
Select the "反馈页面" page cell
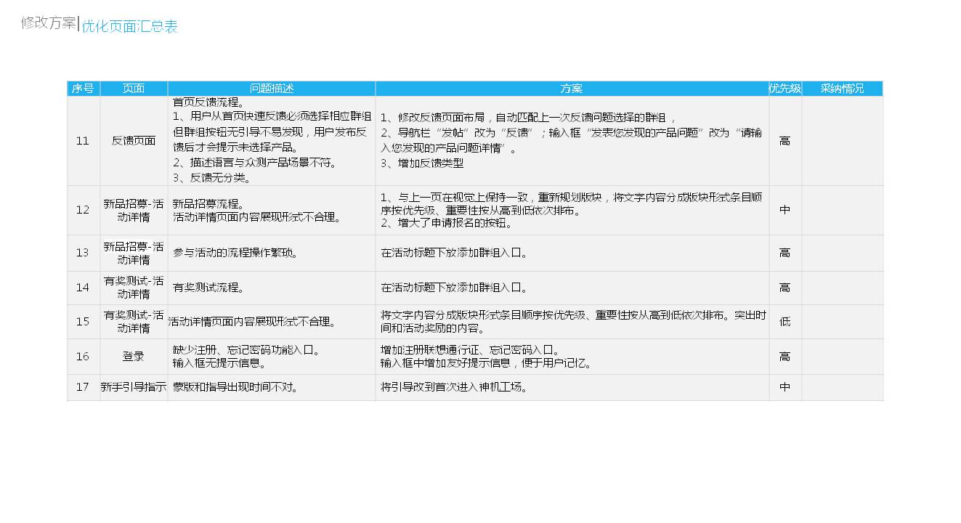[134, 141]
